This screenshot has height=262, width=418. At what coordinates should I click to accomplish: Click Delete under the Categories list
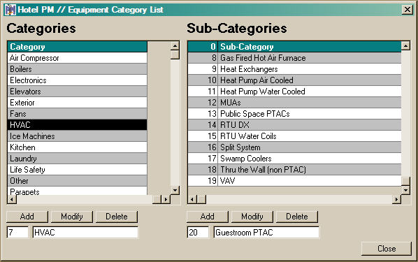pos(117,217)
